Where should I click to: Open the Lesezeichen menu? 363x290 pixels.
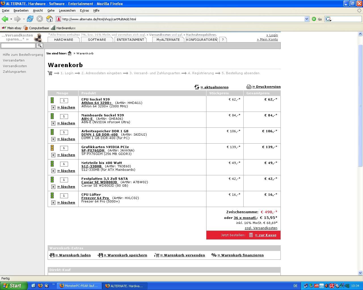tap(67, 10)
